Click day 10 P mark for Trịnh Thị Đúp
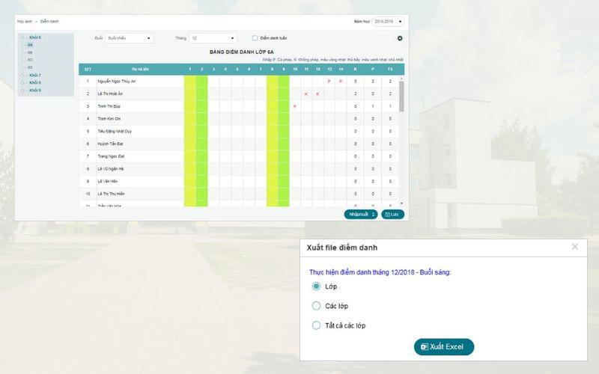This screenshot has width=599, height=374. (x=294, y=106)
